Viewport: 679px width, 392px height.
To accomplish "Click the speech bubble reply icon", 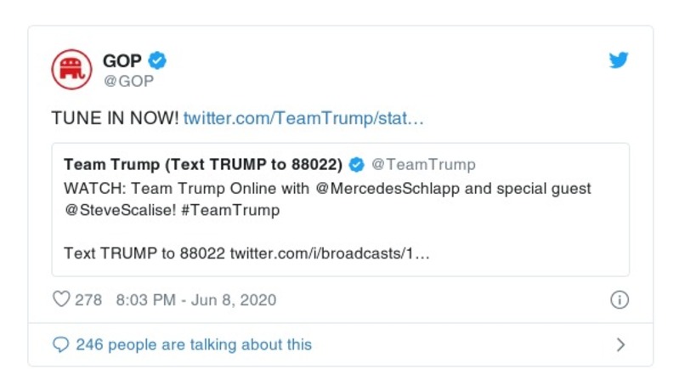I will (60, 345).
